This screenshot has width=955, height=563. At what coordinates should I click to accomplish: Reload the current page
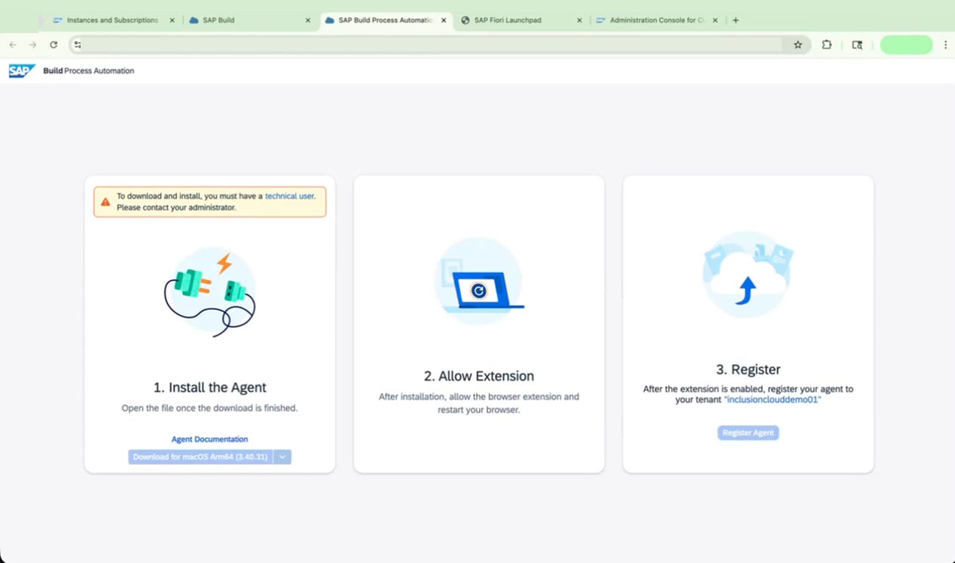coord(53,45)
